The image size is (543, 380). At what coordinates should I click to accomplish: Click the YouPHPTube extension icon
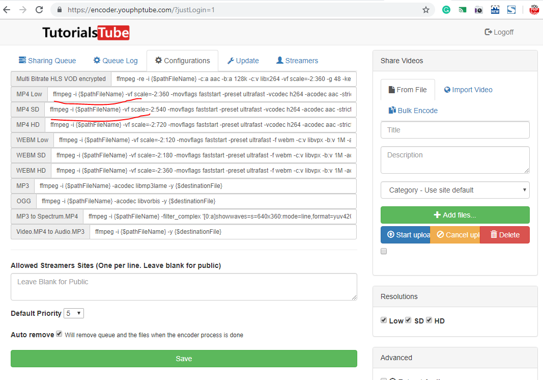pos(534,10)
